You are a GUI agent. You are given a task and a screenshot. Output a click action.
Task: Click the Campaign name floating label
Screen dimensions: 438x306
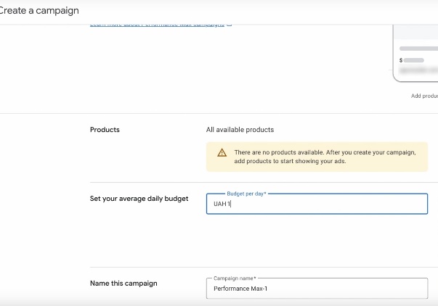coord(235,278)
